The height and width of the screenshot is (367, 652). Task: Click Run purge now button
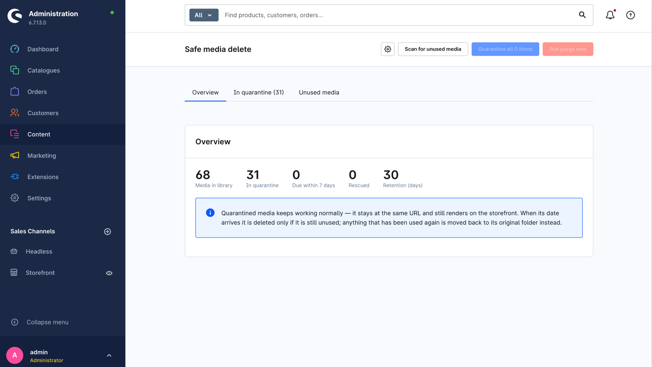(568, 49)
